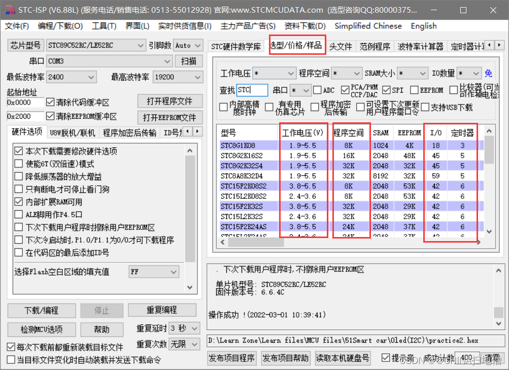This screenshot has width=509, height=370.
Task: Click the 重复编程 button
Action: point(162,310)
